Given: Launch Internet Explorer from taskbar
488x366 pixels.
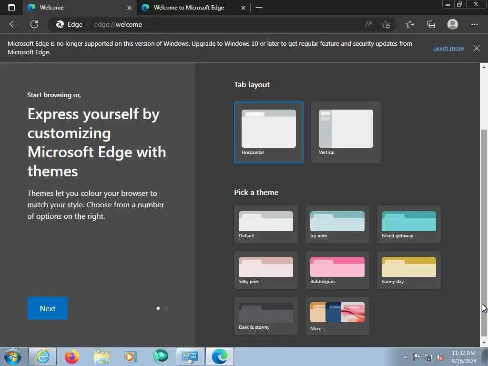Looking at the screenshot, I should (x=42, y=356).
